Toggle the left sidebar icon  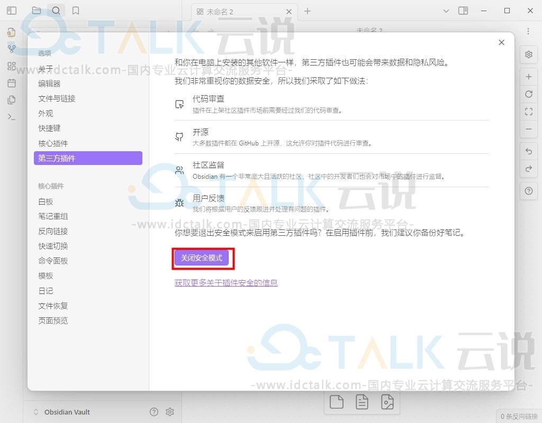tap(12, 11)
